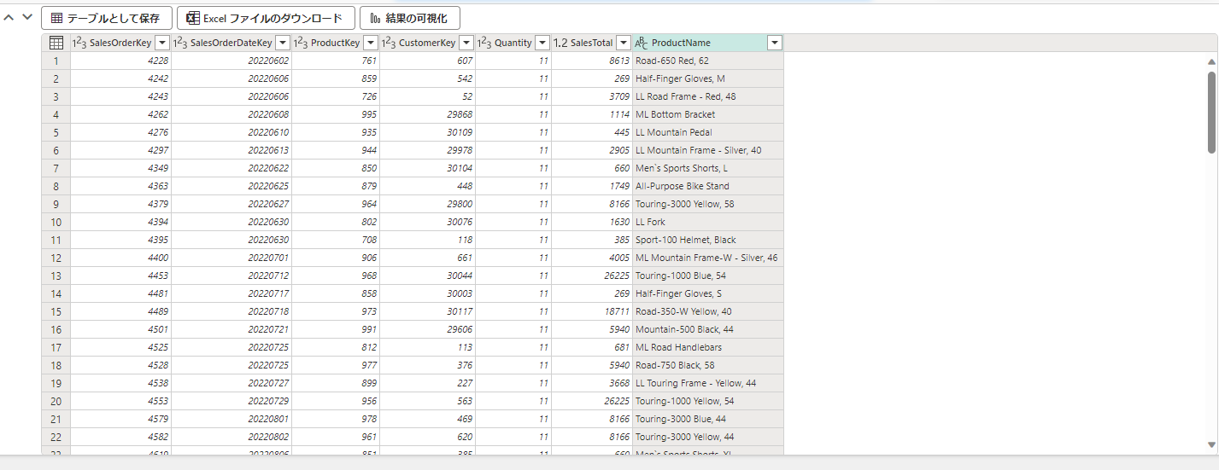This screenshot has width=1219, height=470.
Task: Click cell LL Touring Frame - Yellow, 44
Action: (x=707, y=383)
